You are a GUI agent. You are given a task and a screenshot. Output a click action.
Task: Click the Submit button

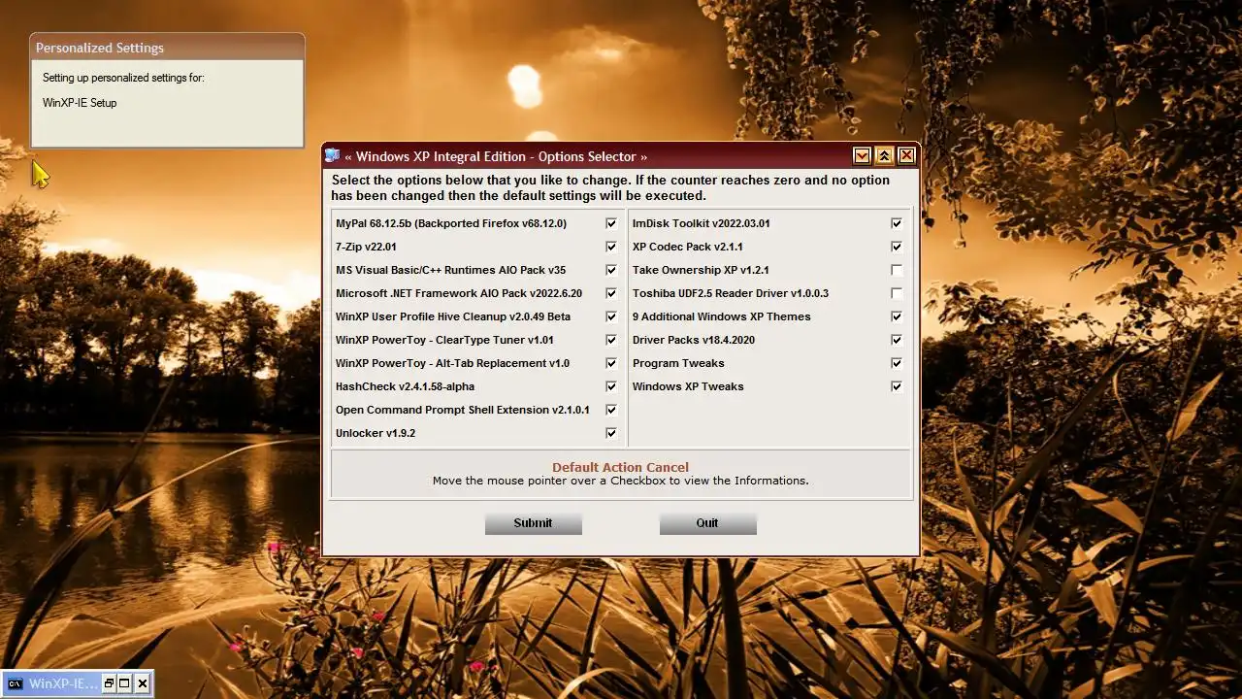[534, 523]
